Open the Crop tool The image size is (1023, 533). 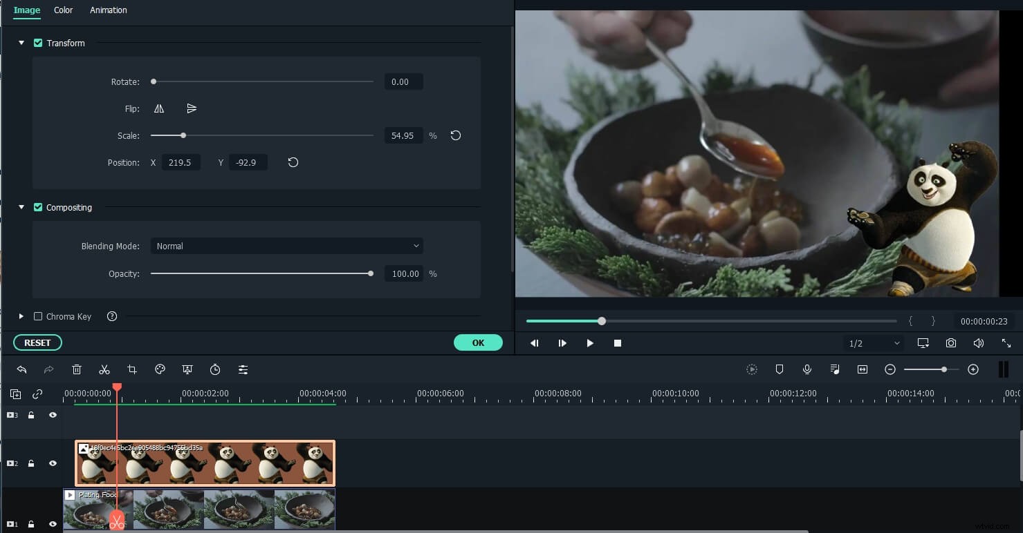tap(132, 369)
